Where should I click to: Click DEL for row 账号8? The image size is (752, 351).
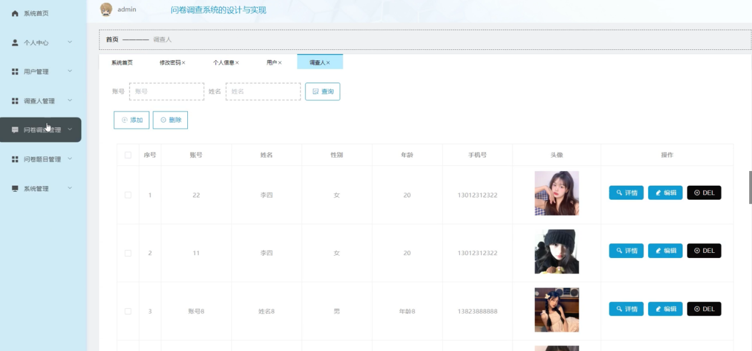click(704, 309)
